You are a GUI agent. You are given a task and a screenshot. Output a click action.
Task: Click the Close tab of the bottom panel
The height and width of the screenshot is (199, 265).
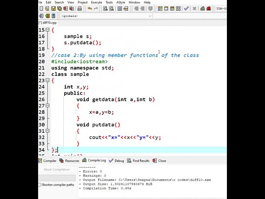(159, 160)
